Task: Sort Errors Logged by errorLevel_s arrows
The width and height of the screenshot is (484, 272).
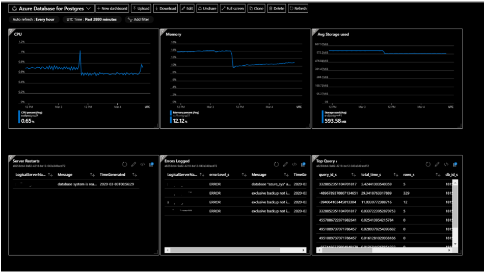Action: click(244, 175)
